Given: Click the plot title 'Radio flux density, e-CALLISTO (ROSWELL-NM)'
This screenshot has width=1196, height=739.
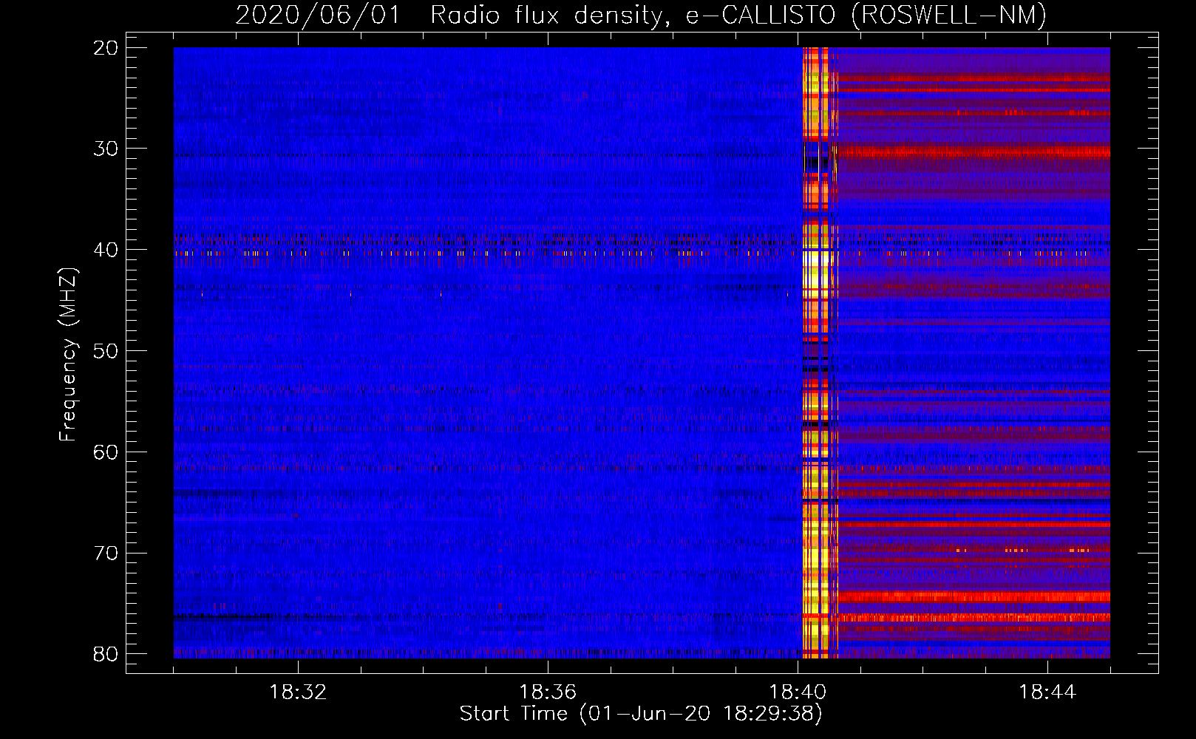Looking at the screenshot, I should pos(738,15).
